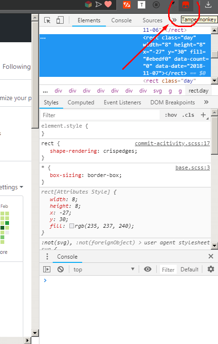
Task: Click the crispedges property value
Action: [x=119, y=151]
